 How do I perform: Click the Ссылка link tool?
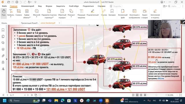pyautogui.click(x=104, y=13)
